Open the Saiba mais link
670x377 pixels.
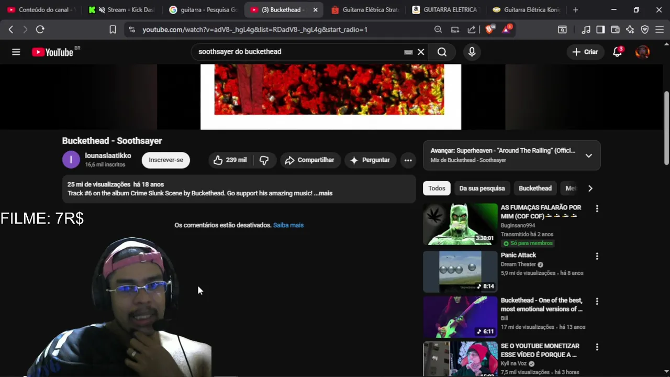click(288, 225)
